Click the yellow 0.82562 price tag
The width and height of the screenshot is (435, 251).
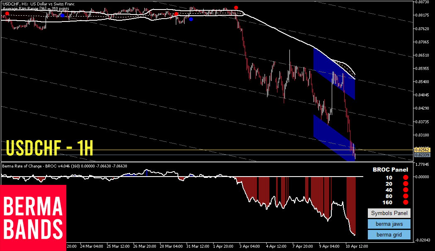[x=422, y=150]
